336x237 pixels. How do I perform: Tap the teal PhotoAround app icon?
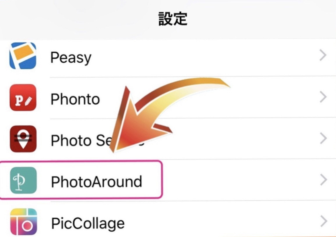23,180
